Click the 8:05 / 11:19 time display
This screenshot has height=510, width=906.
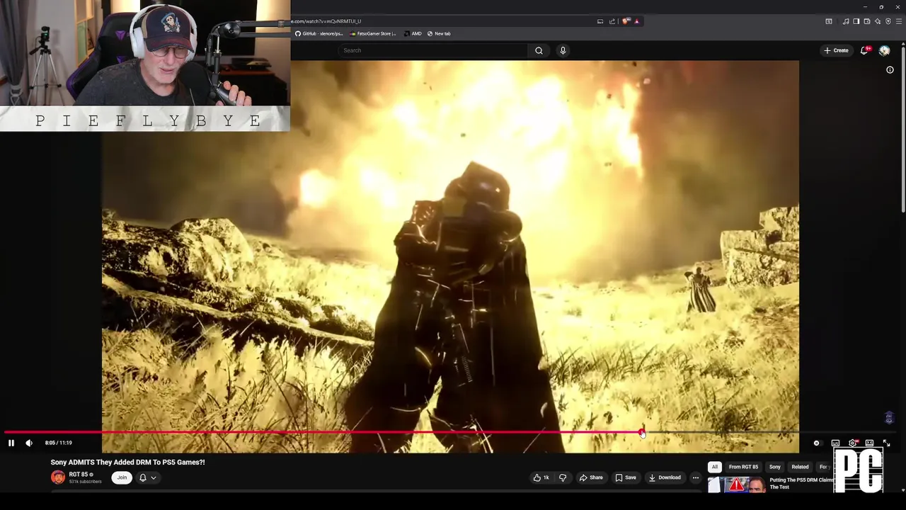58,443
